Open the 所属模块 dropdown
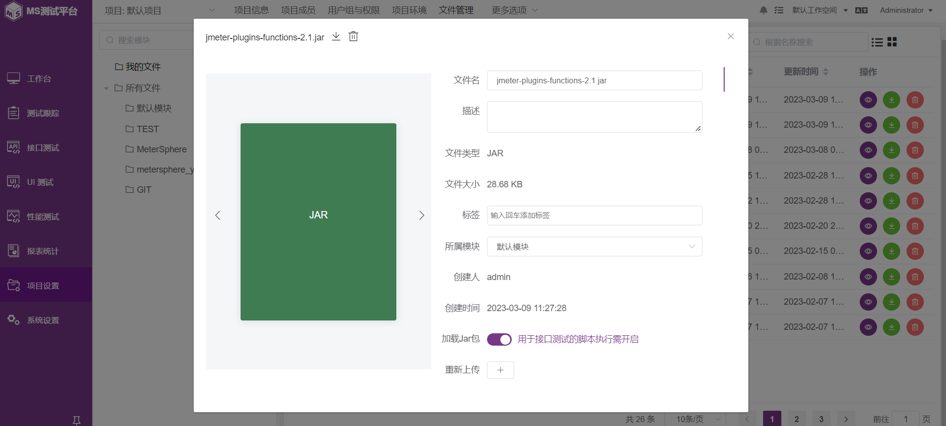The height and width of the screenshot is (426, 946). point(595,247)
